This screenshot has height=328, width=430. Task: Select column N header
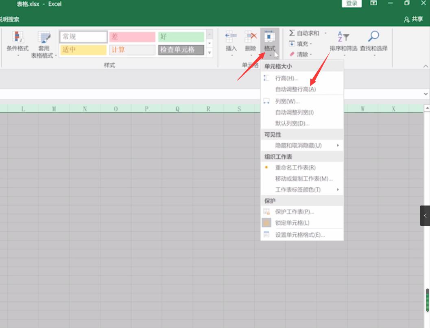click(85, 109)
